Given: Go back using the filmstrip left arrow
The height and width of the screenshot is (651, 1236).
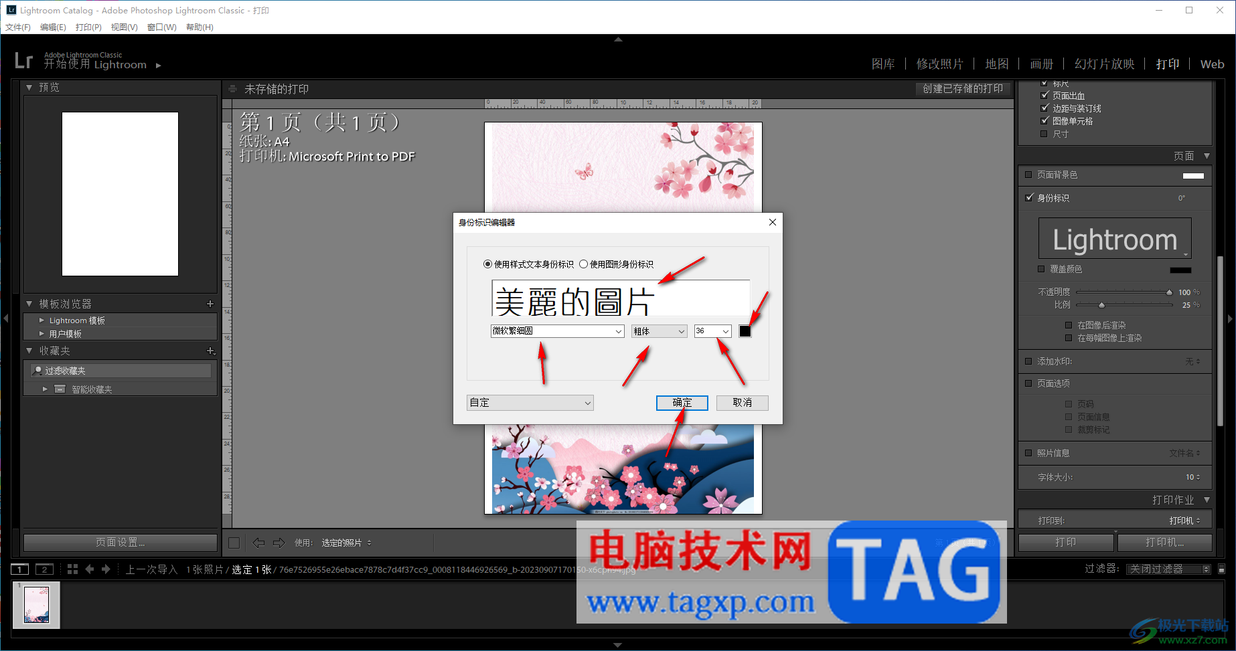Looking at the screenshot, I should coord(90,569).
